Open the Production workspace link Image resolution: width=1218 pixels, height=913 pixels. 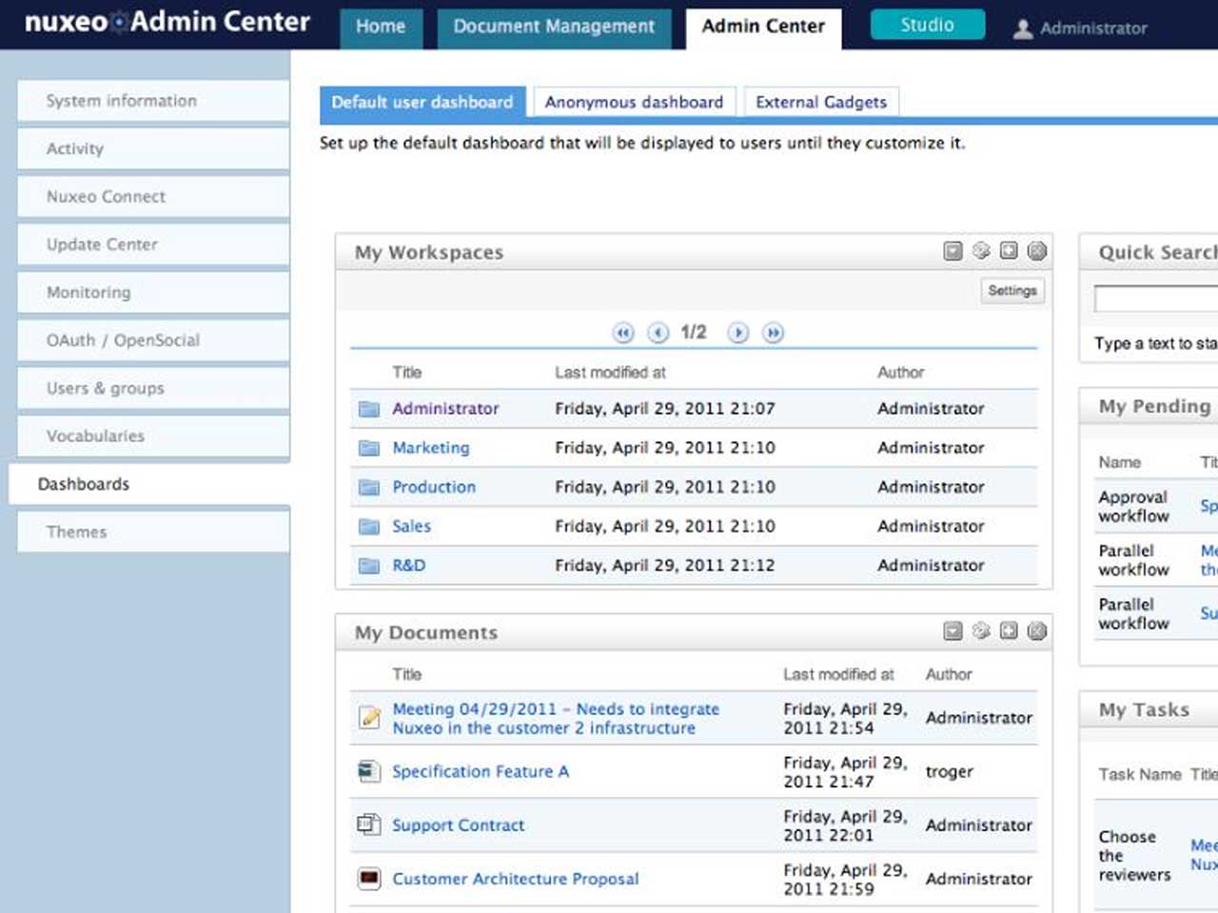pyautogui.click(x=434, y=487)
